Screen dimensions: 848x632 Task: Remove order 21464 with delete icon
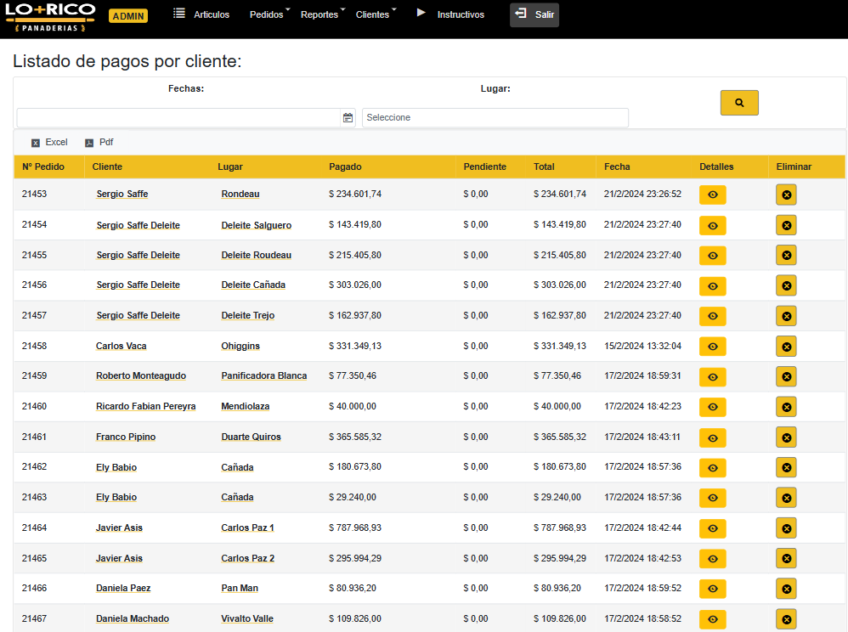coord(786,529)
